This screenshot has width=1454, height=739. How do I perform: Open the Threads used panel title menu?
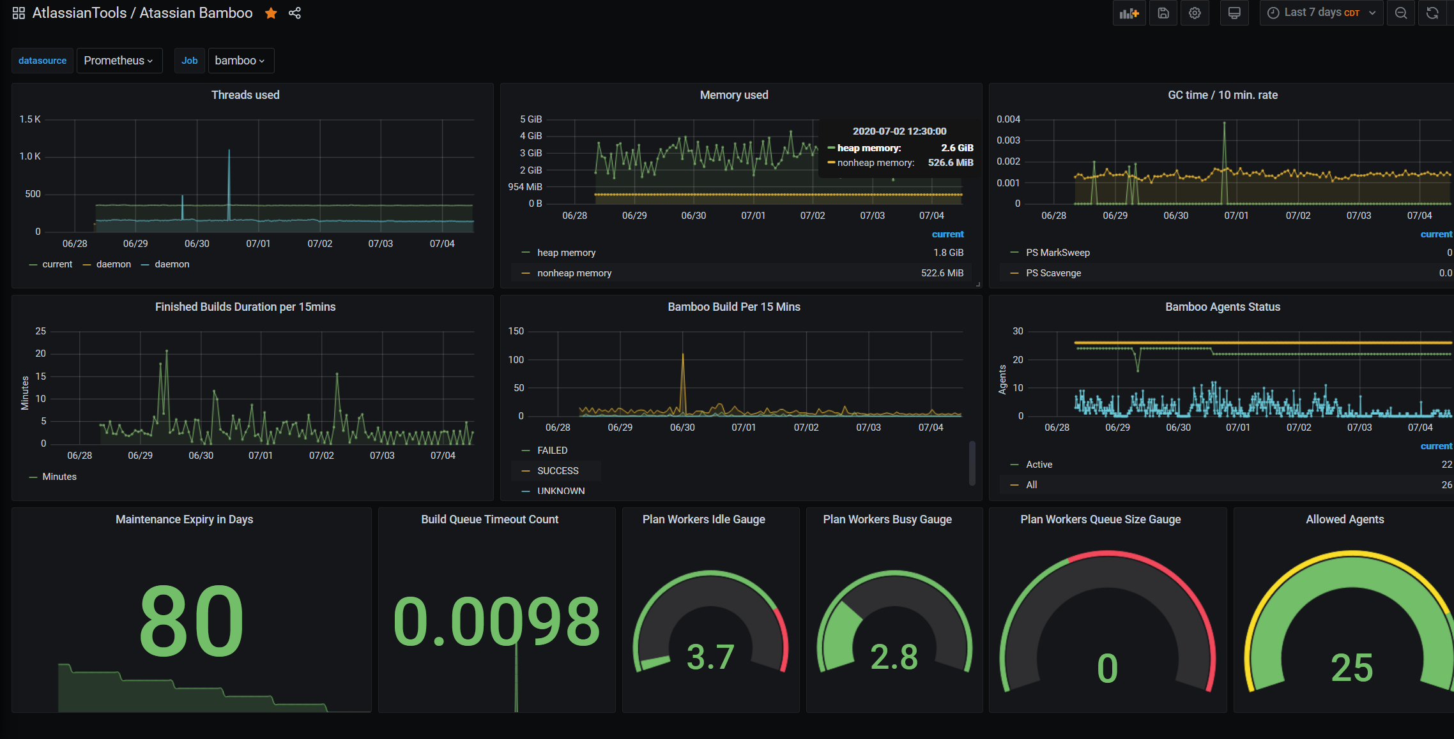[x=245, y=95]
